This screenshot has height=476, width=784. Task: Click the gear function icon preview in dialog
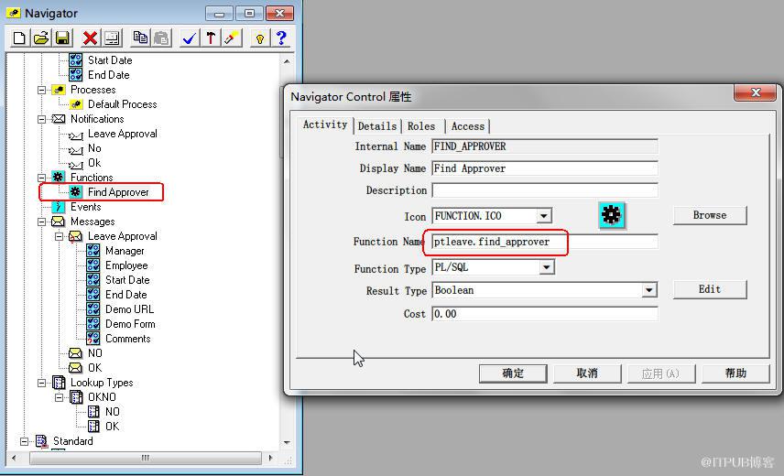(x=612, y=216)
